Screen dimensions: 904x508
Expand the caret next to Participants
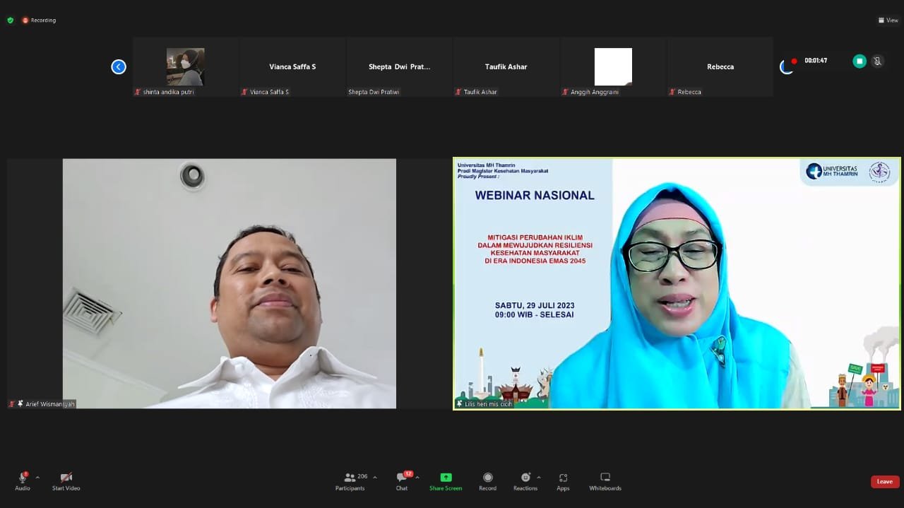[374, 477]
